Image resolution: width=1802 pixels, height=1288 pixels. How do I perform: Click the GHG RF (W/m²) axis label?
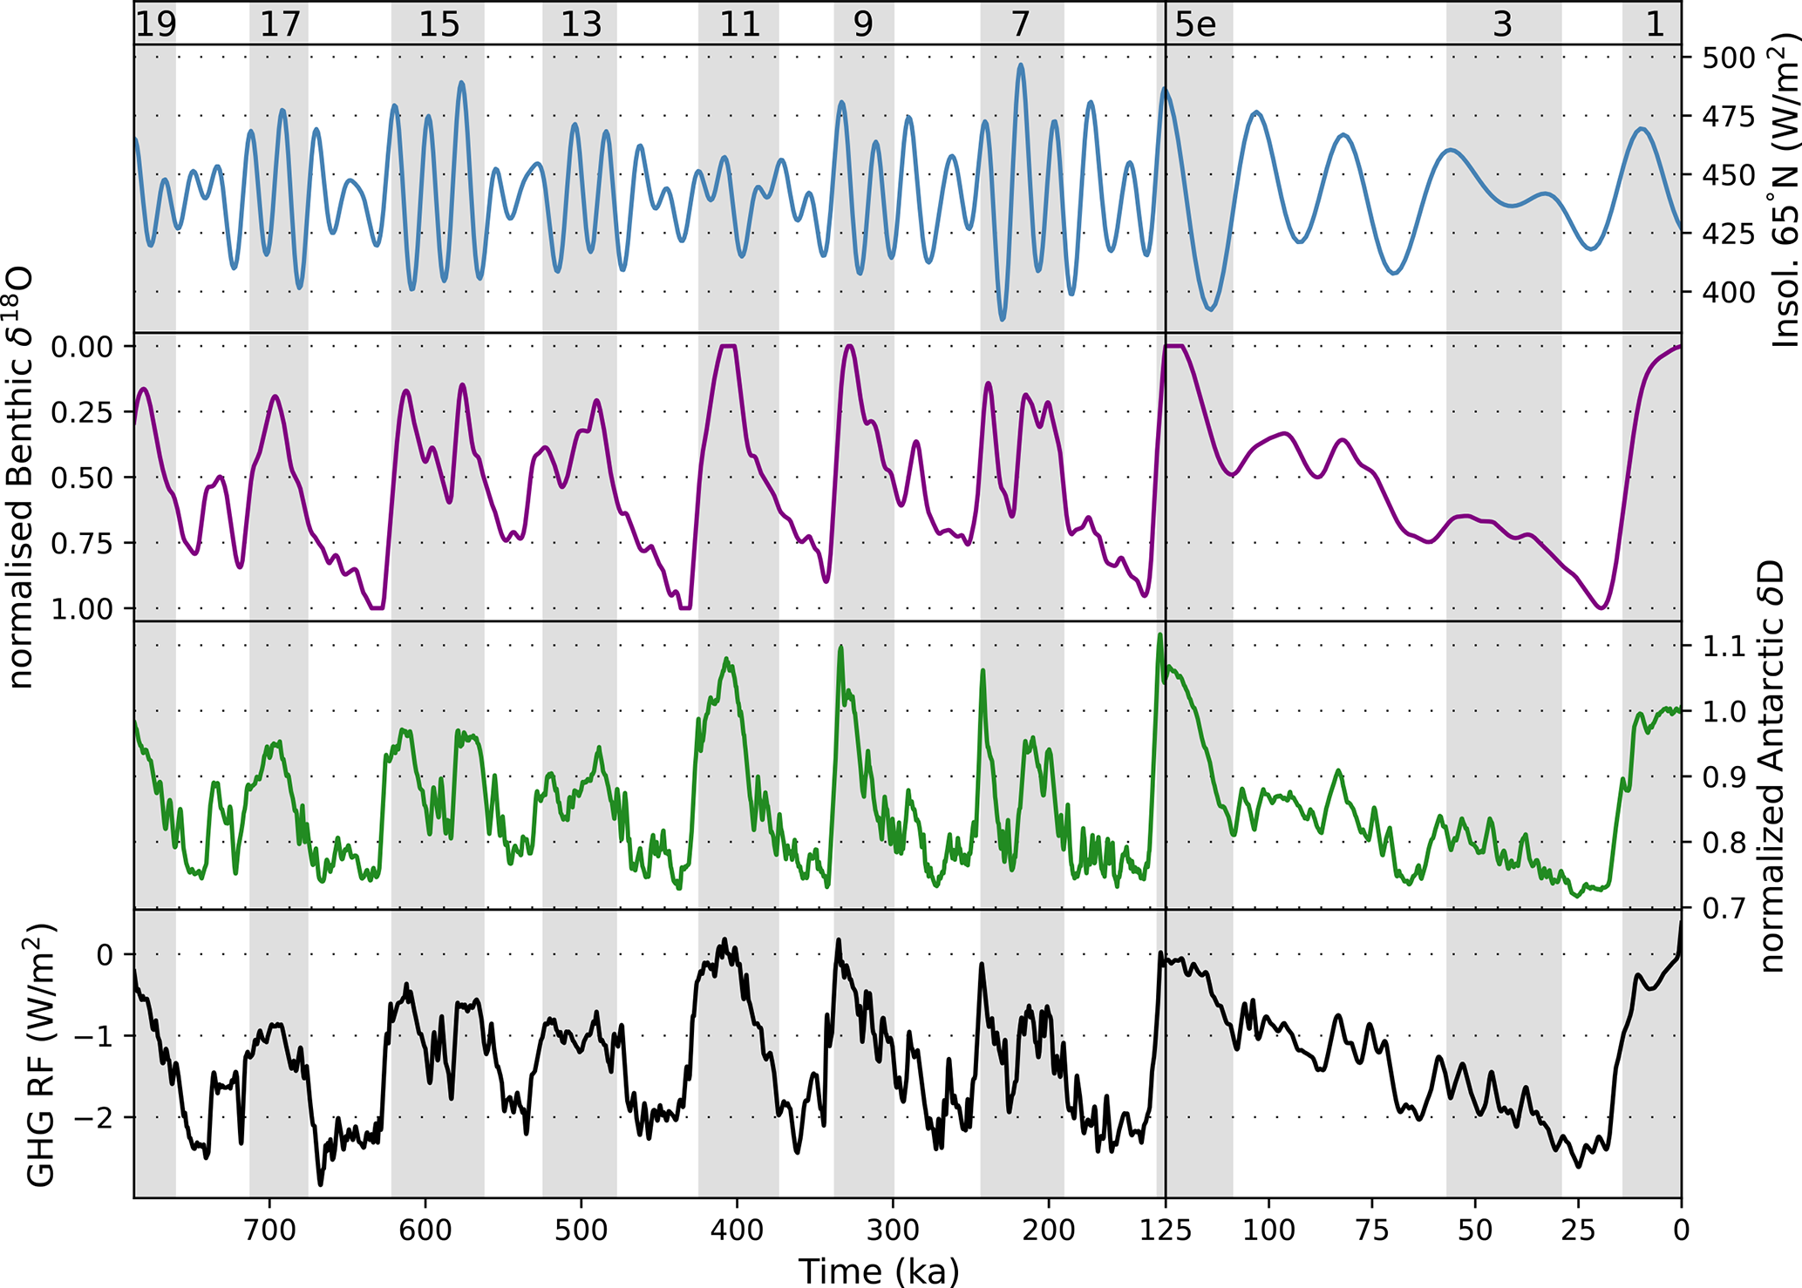click(x=41, y=1054)
